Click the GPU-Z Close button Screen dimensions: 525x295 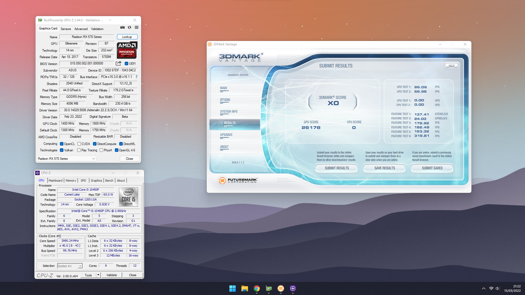click(x=130, y=159)
